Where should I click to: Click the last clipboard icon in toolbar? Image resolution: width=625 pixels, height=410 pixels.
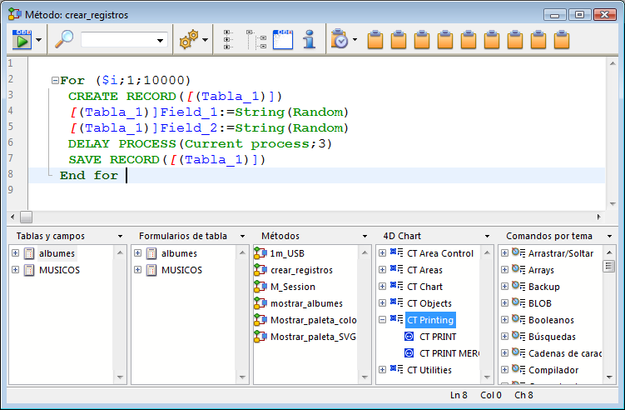tap(562, 39)
